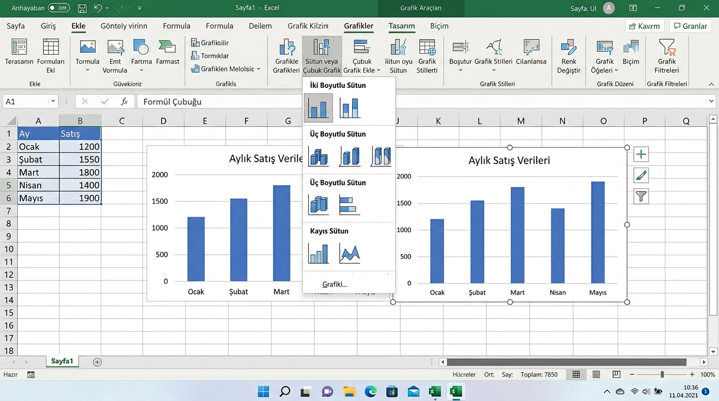Expand the Name Box dropdown arrow
The width and height of the screenshot is (719, 401).
point(53,101)
